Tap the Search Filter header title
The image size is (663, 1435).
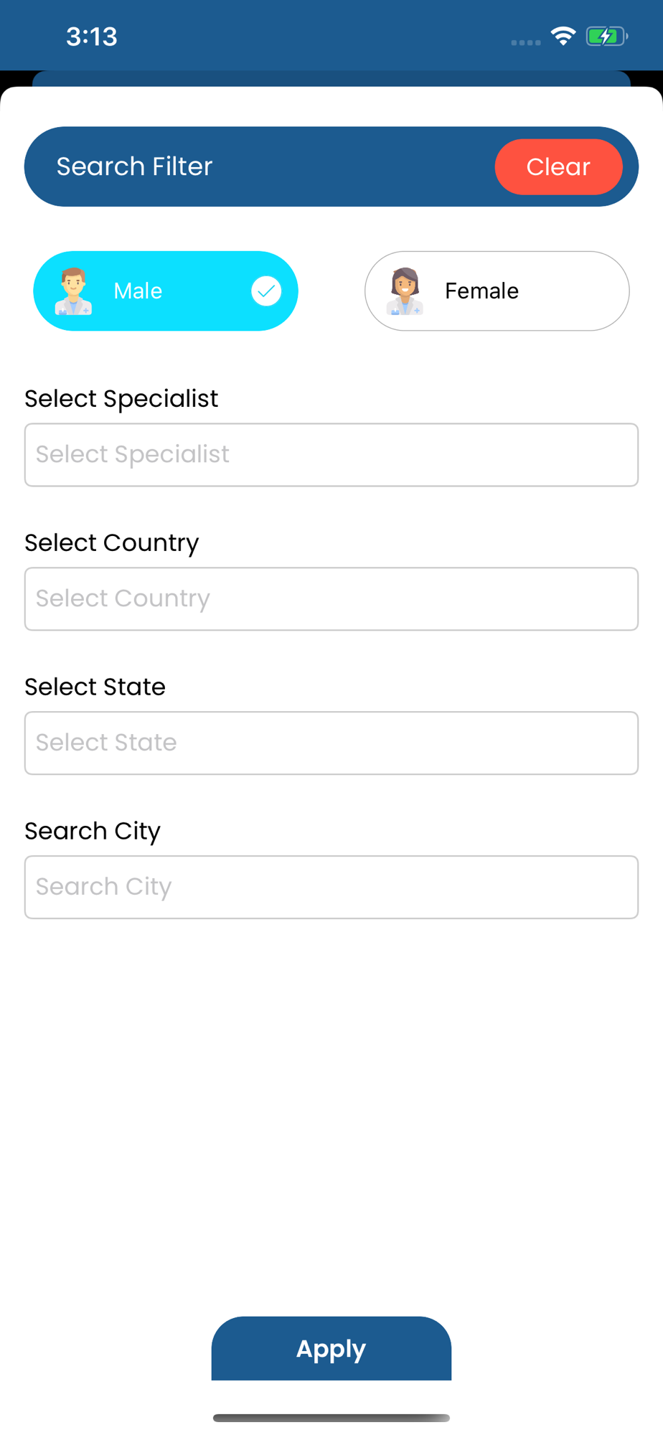(x=135, y=166)
